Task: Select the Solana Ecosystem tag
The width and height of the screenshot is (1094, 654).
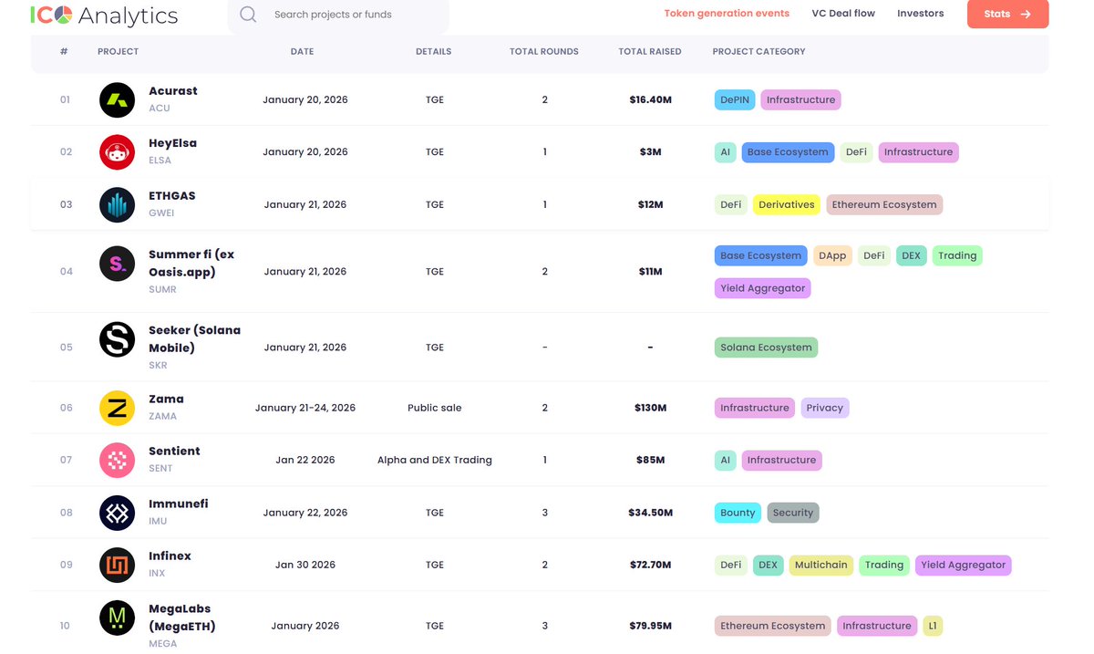Action: tap(766, 348)
